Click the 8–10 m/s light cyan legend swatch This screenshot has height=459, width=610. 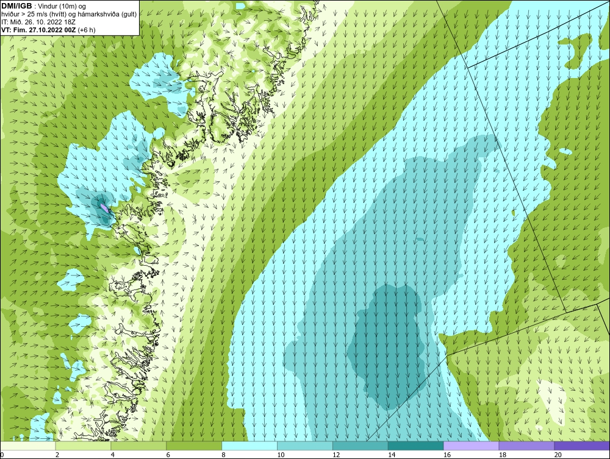point(249,446)
